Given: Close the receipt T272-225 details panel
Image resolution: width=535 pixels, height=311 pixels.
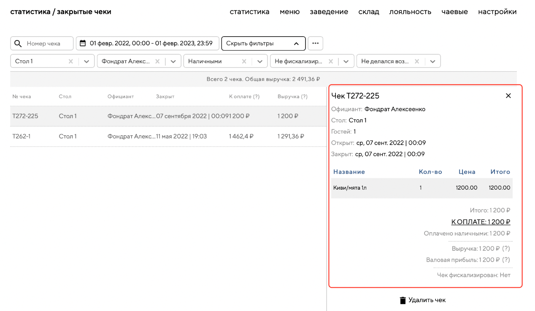Looking at the screenshot, I should click(508, 96).
